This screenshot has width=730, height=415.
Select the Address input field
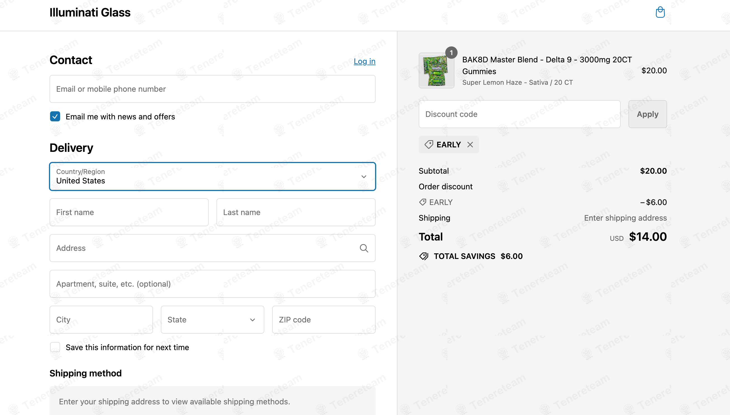pyautogui.click(x=213, y=248)
